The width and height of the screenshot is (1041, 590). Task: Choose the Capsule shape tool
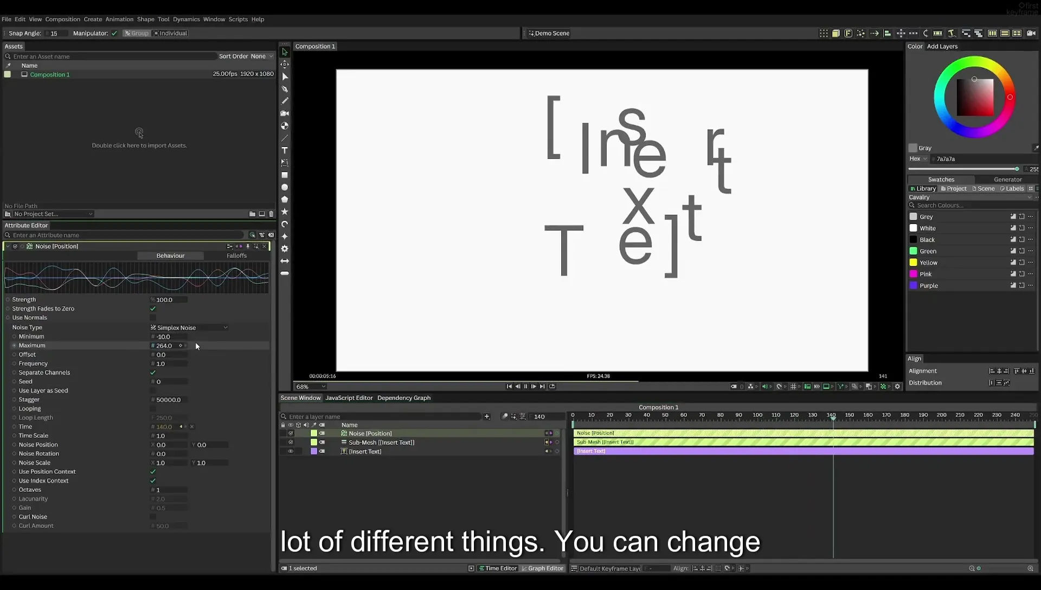click(x=285, y=273)
